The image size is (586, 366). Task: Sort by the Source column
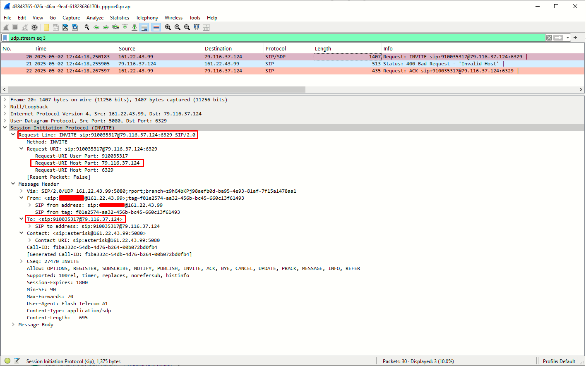160,48
